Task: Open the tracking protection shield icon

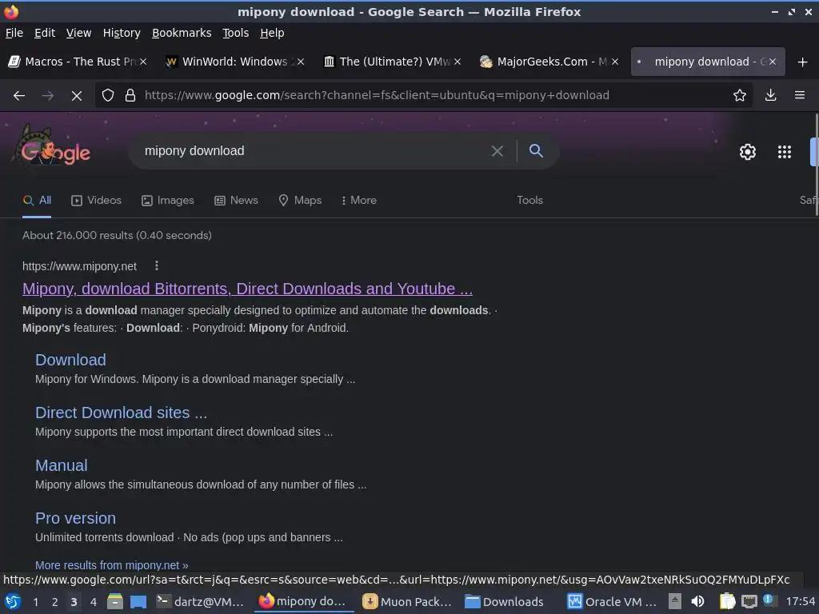Action: 108,95
